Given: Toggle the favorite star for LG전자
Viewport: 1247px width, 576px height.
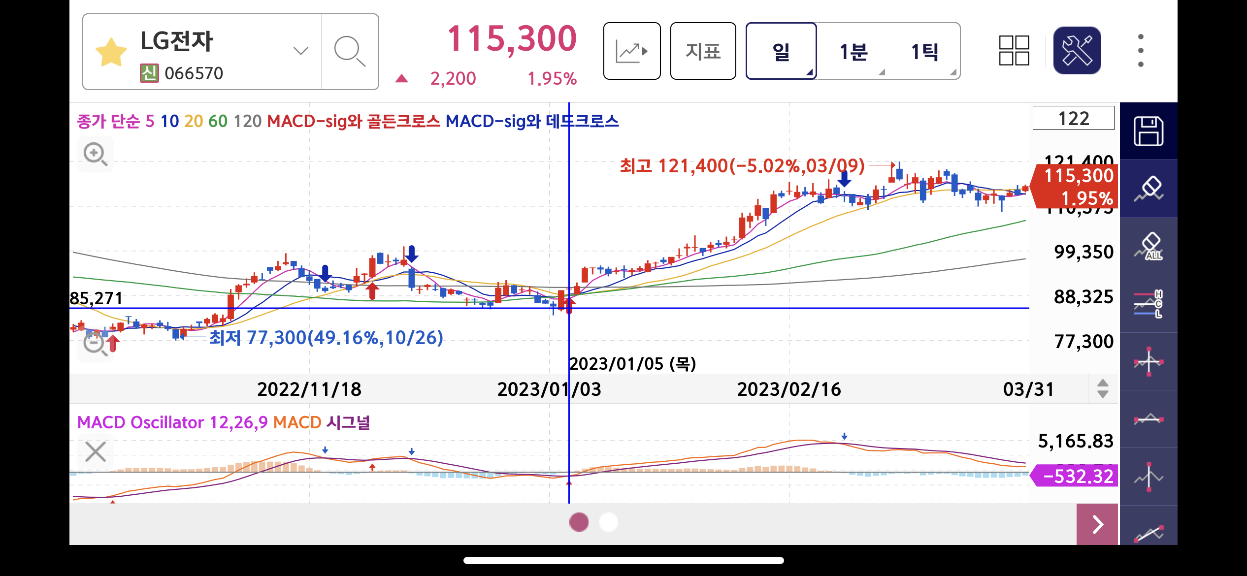Looking at the screenshot, I should click(111, 52).
